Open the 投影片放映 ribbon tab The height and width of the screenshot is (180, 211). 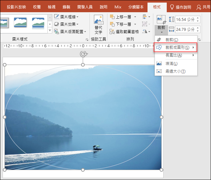pos(16,7)
